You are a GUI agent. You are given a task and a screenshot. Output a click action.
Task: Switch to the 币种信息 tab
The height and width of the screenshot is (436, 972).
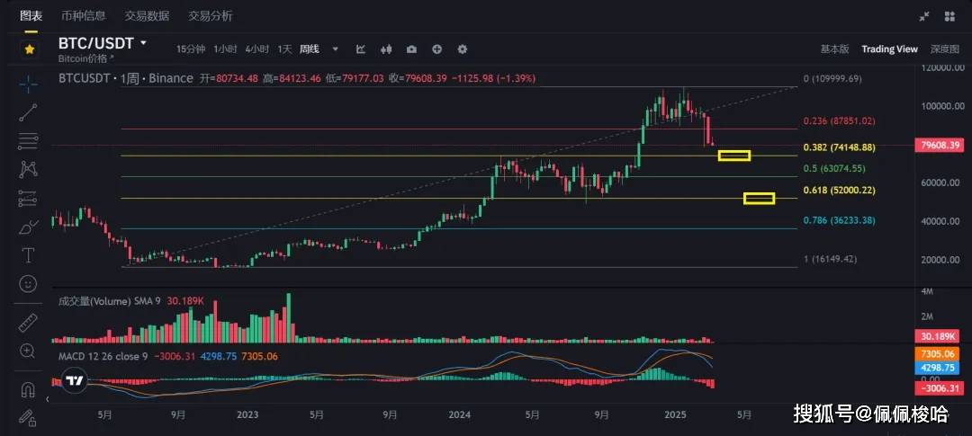point(83,16)
